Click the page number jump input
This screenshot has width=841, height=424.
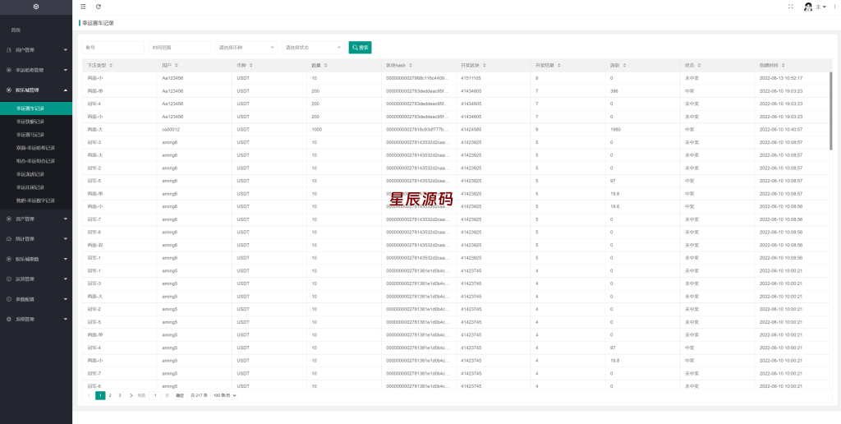pos(155,395)
